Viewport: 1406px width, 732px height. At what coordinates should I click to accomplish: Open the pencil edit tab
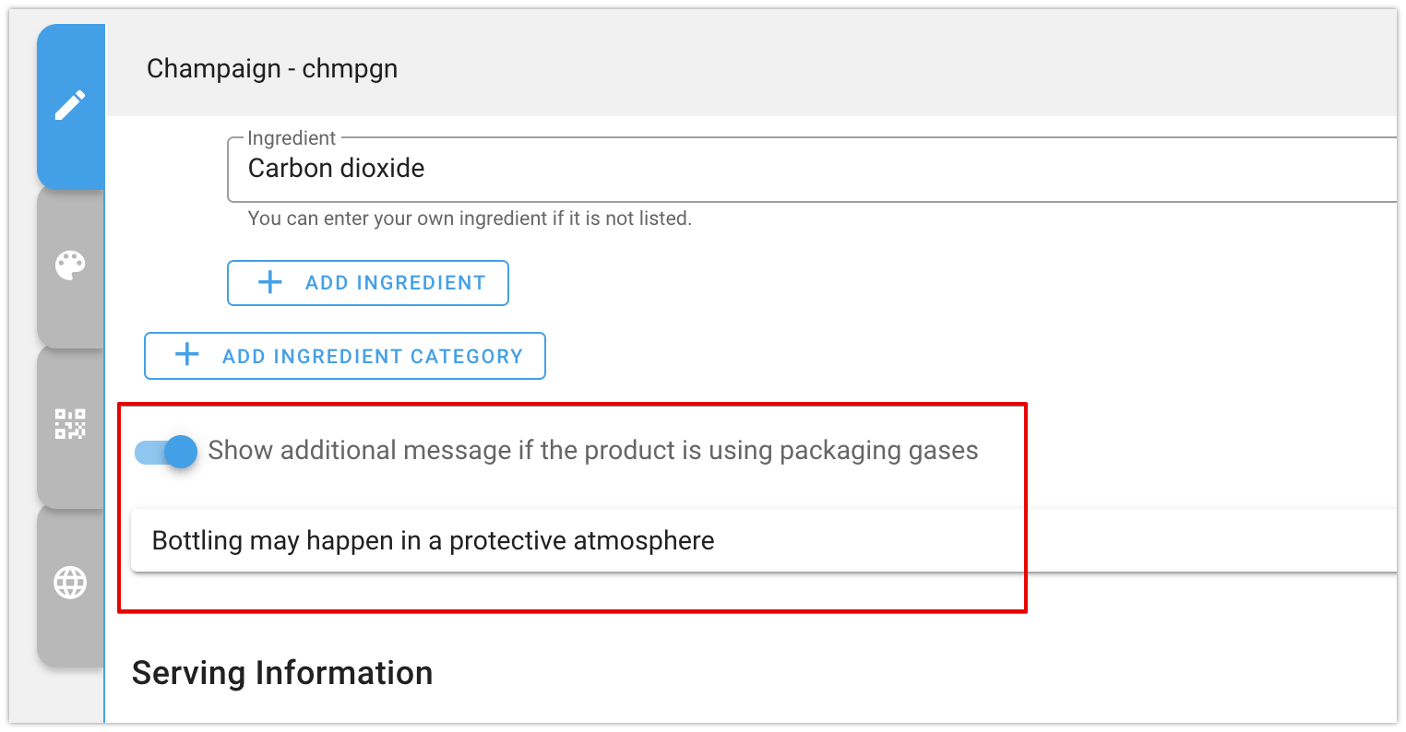click(71, 105)
